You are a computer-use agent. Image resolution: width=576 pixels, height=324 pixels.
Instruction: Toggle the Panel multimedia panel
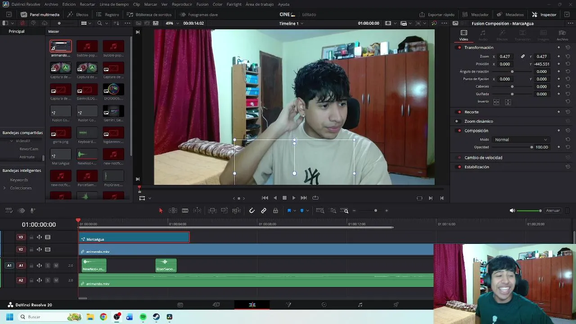40,14
